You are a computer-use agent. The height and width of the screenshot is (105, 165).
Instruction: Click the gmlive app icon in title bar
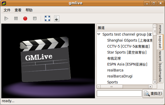tap(4, 3)
